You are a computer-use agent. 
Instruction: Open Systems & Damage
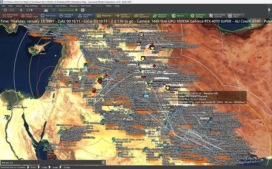[x=198, y=16]
